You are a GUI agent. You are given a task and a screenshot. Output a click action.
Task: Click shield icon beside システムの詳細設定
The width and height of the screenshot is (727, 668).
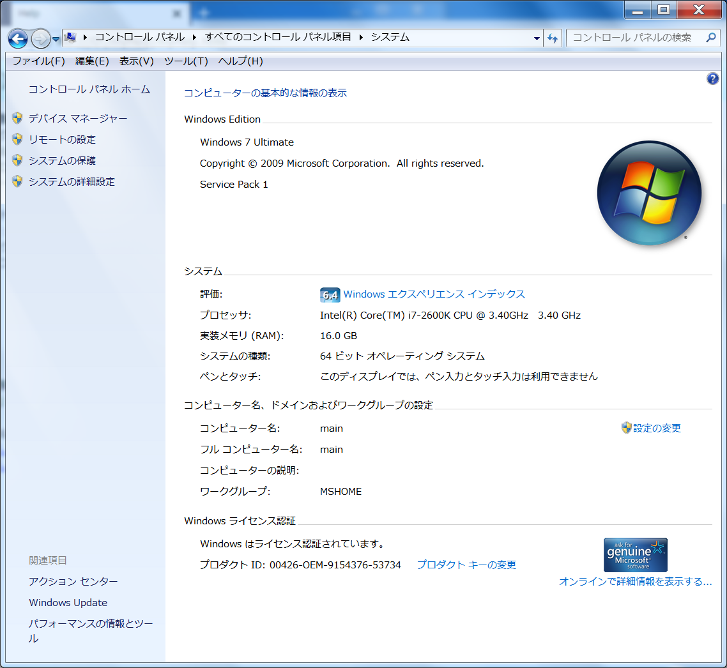[18, 181]
